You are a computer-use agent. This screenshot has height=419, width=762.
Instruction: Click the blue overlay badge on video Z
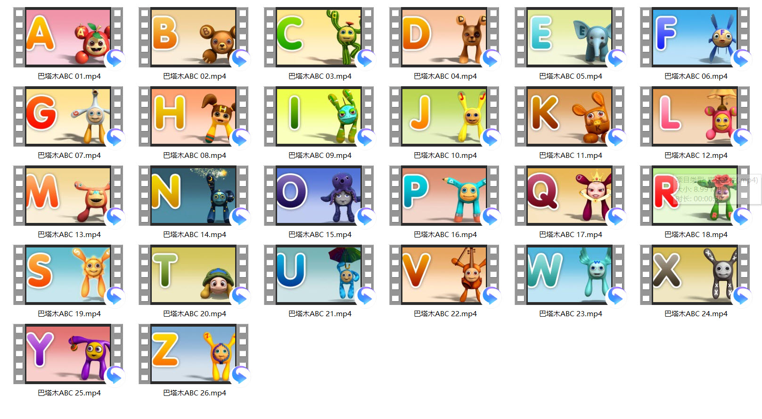[x=241, y=376]
